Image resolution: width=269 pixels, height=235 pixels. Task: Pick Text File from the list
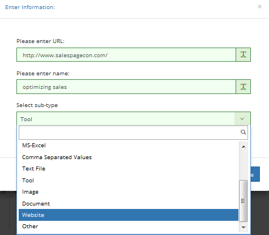(x=129, y=169)
